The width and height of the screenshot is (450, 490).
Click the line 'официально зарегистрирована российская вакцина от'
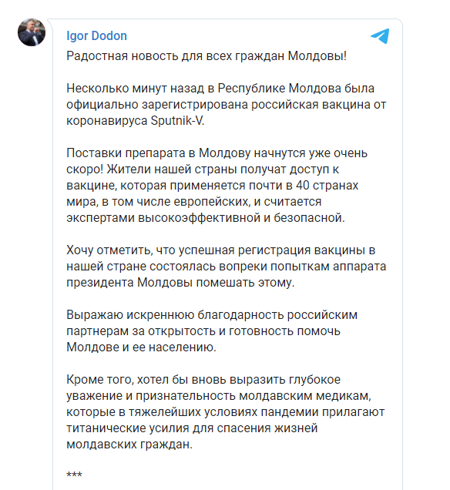pos(227,105)
